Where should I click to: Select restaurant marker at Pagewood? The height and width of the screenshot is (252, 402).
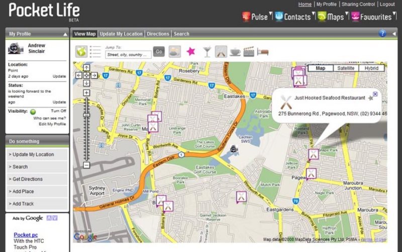click(311, 174)
